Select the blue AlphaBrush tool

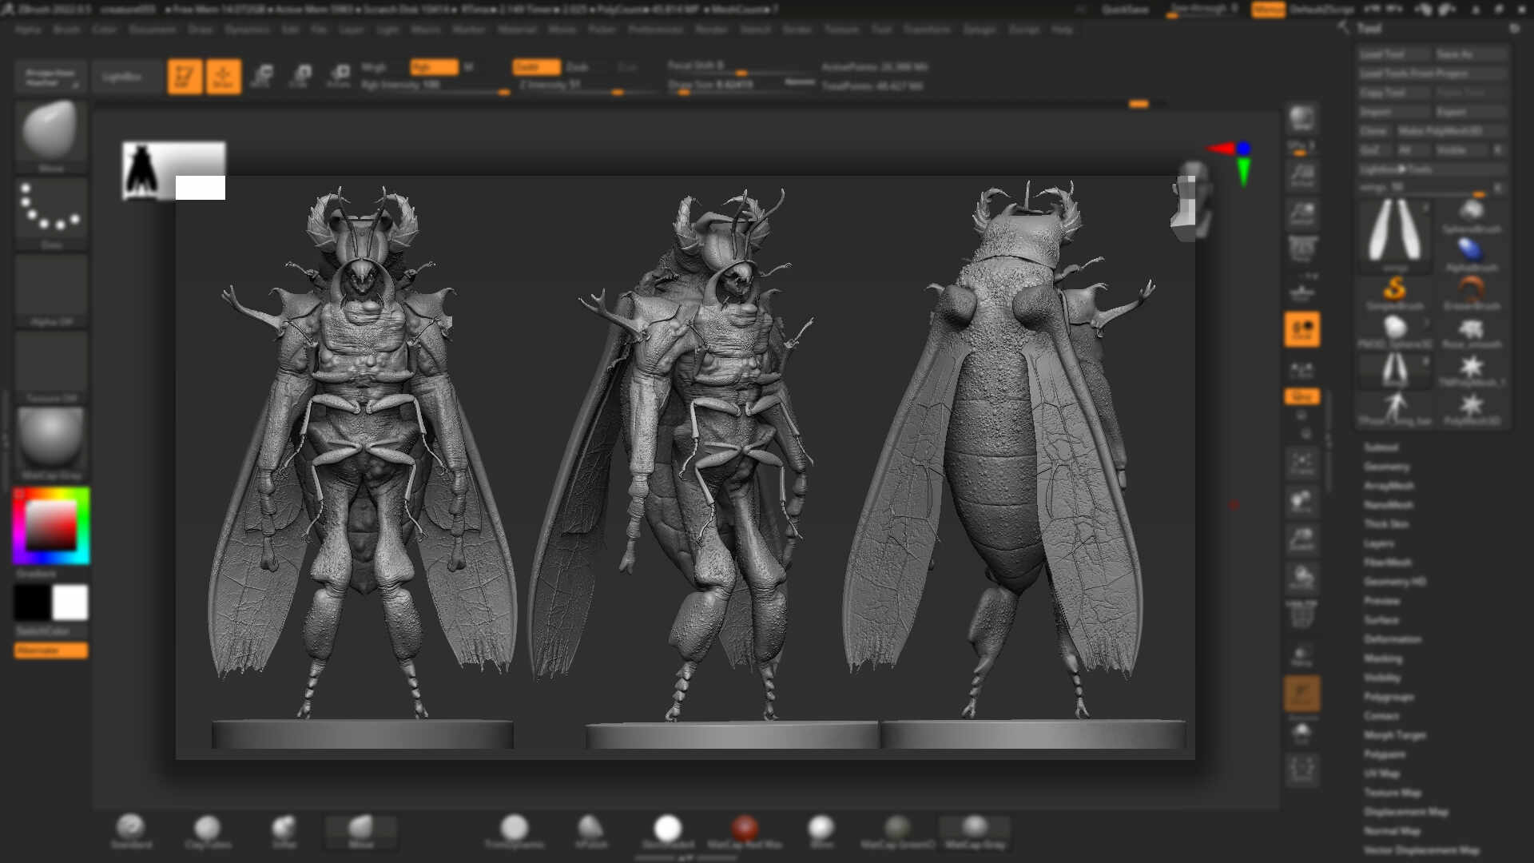1472,254
